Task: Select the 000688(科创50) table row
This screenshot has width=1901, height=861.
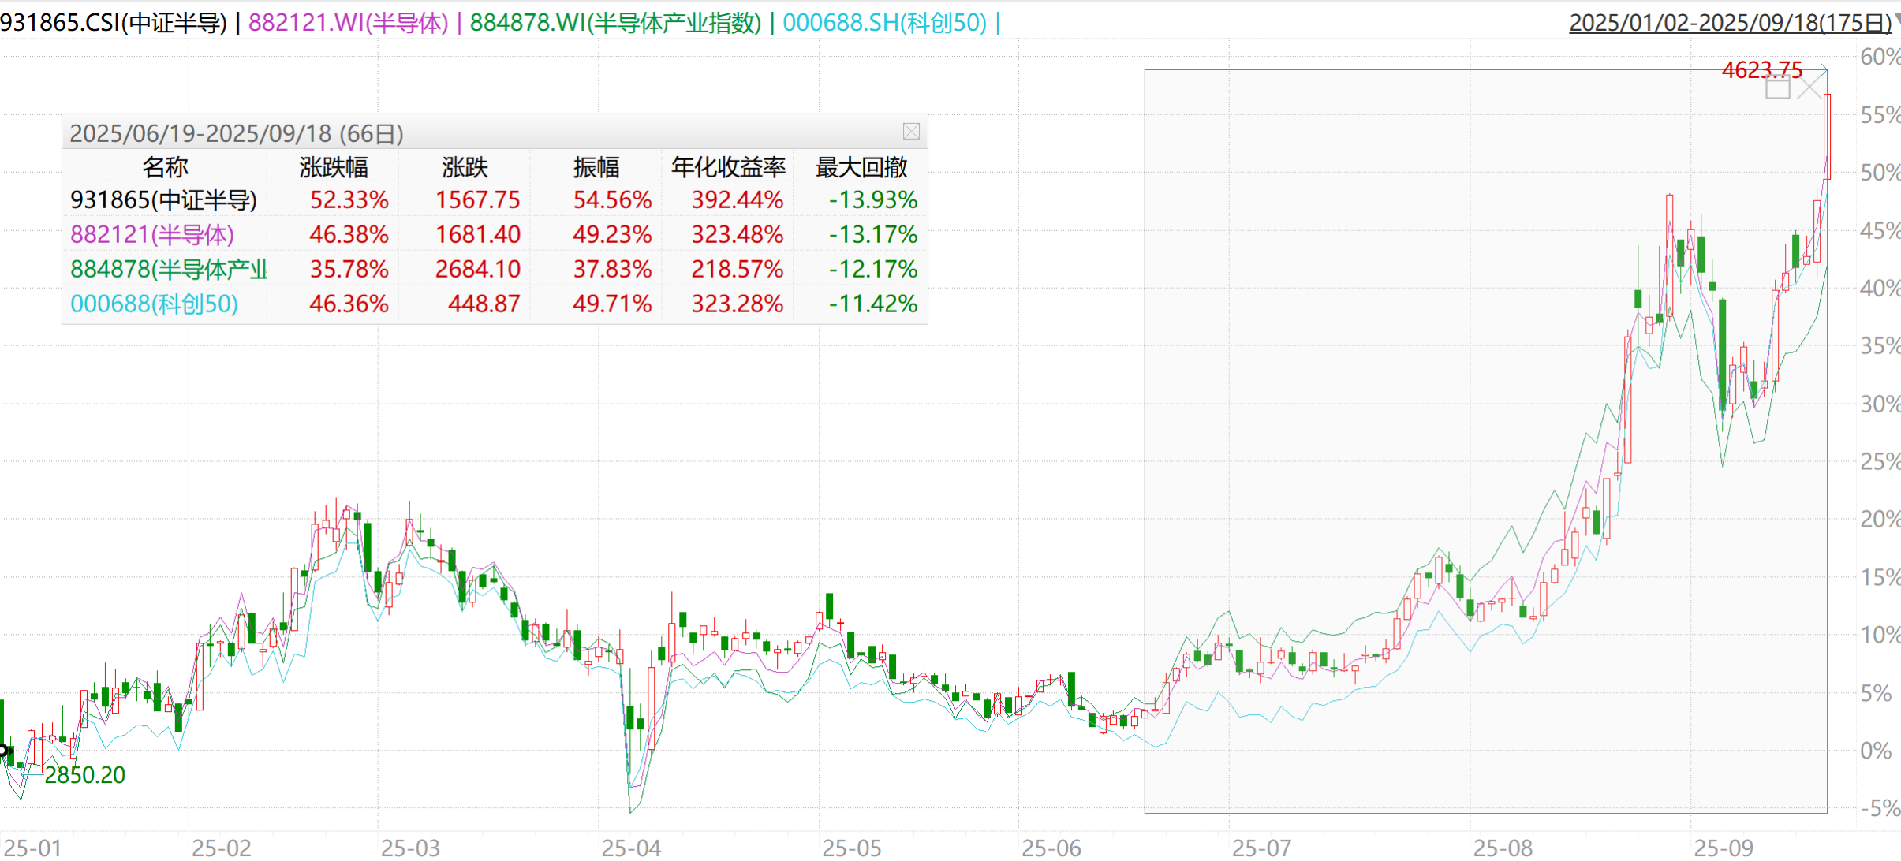Action: pos(155,304)
